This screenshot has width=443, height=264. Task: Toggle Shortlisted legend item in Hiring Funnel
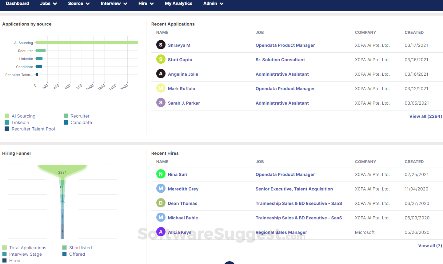pos(77,248)
